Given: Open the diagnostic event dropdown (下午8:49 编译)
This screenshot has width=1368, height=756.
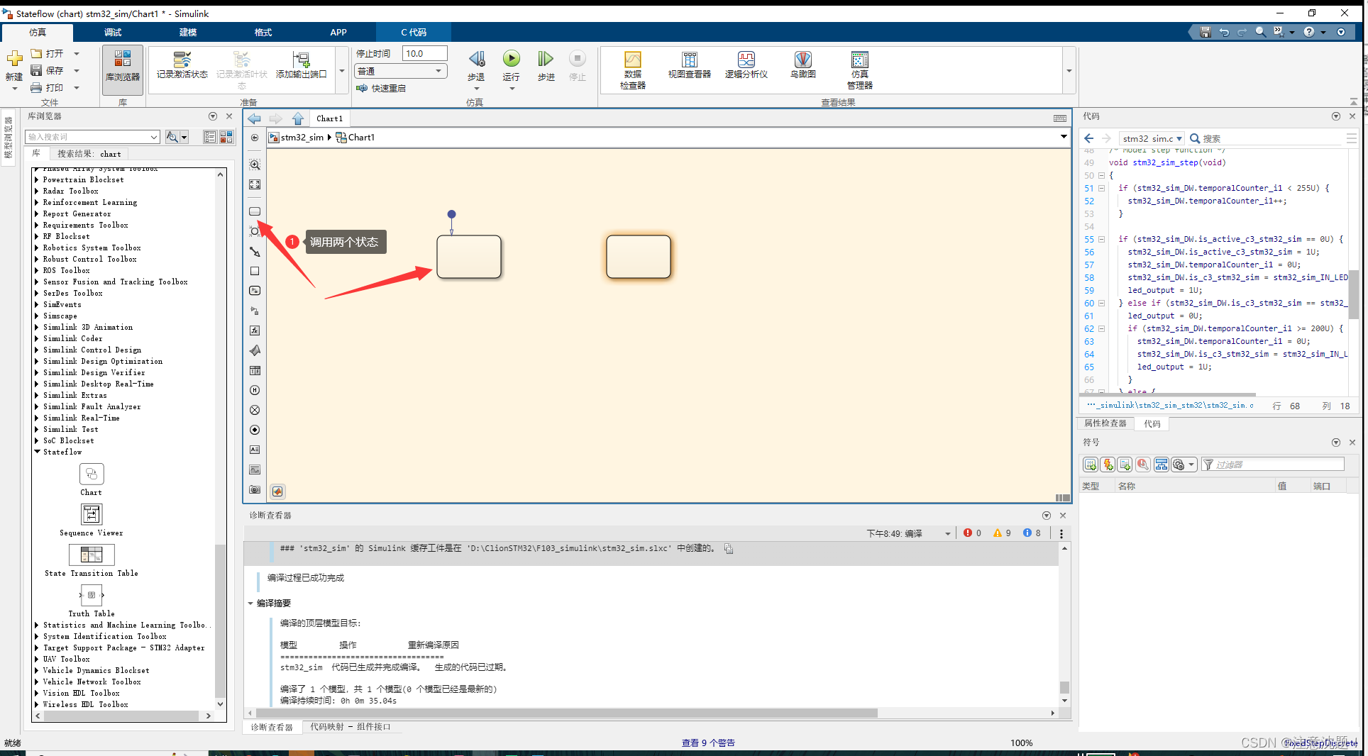Looking at the screenshot, I should pyautogui.click(x=908, y=533).
